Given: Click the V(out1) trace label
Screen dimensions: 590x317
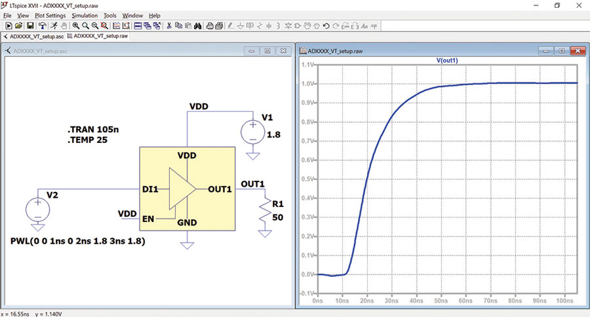Looking at the screenshot, I should 448,60.
